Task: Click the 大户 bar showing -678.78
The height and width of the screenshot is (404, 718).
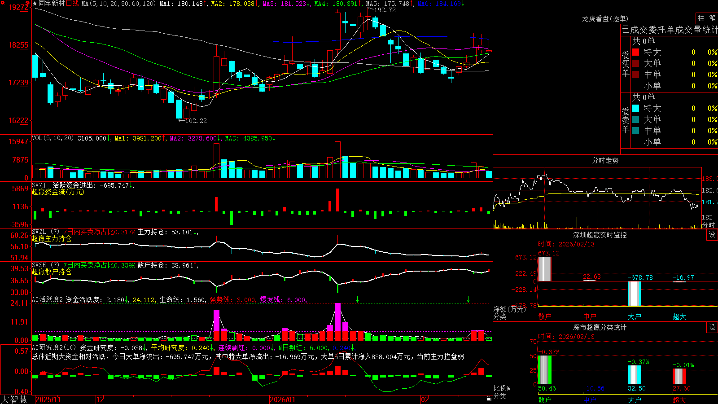Action: click(x=634, y=294)
